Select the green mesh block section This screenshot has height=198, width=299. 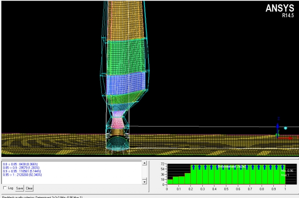pos(124,55)
